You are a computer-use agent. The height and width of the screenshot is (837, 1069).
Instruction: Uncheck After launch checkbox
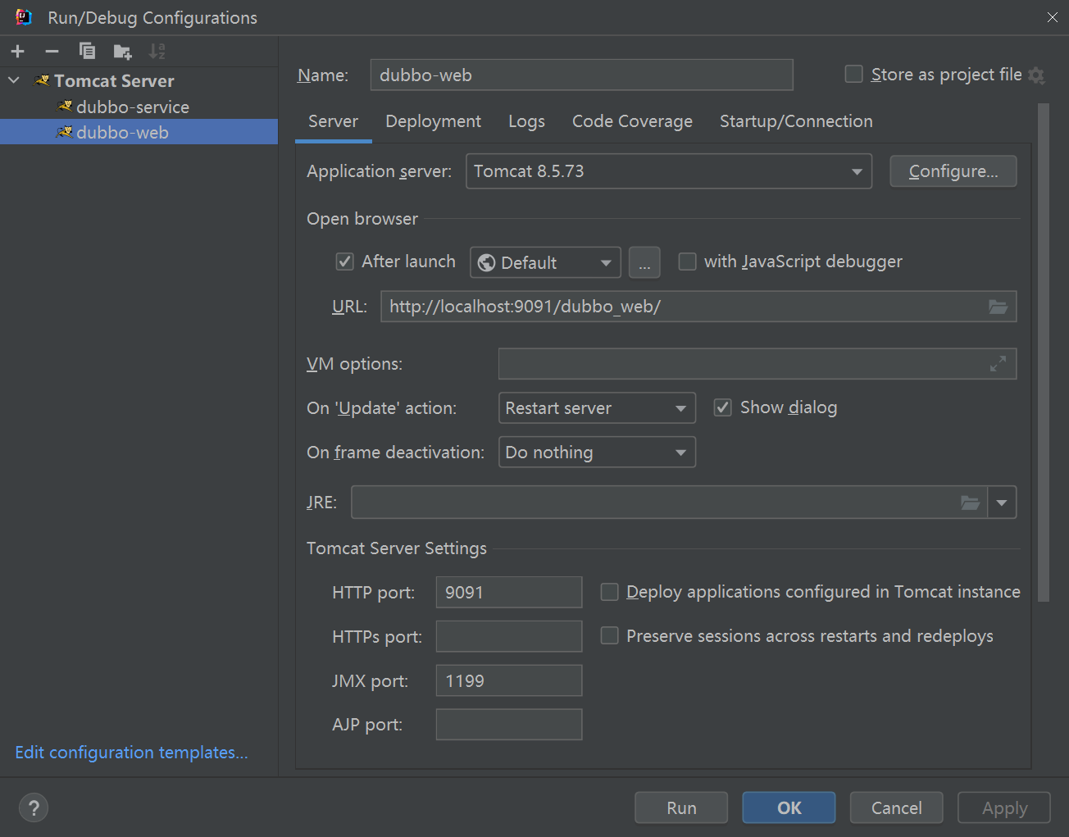tap(345, 262)
